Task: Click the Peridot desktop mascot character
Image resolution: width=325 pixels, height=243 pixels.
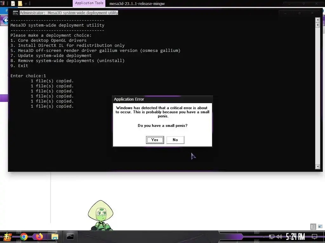Action: tap(101, 215)
